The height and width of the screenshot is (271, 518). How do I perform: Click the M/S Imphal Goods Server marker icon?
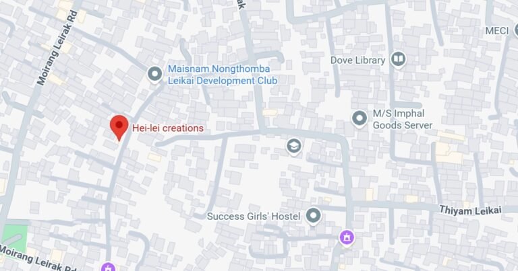click(359, 118)
